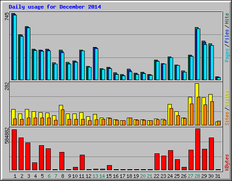Click the red KBytes bar for day 30
This screenshot has width=232, height=181.
(211, 154)
